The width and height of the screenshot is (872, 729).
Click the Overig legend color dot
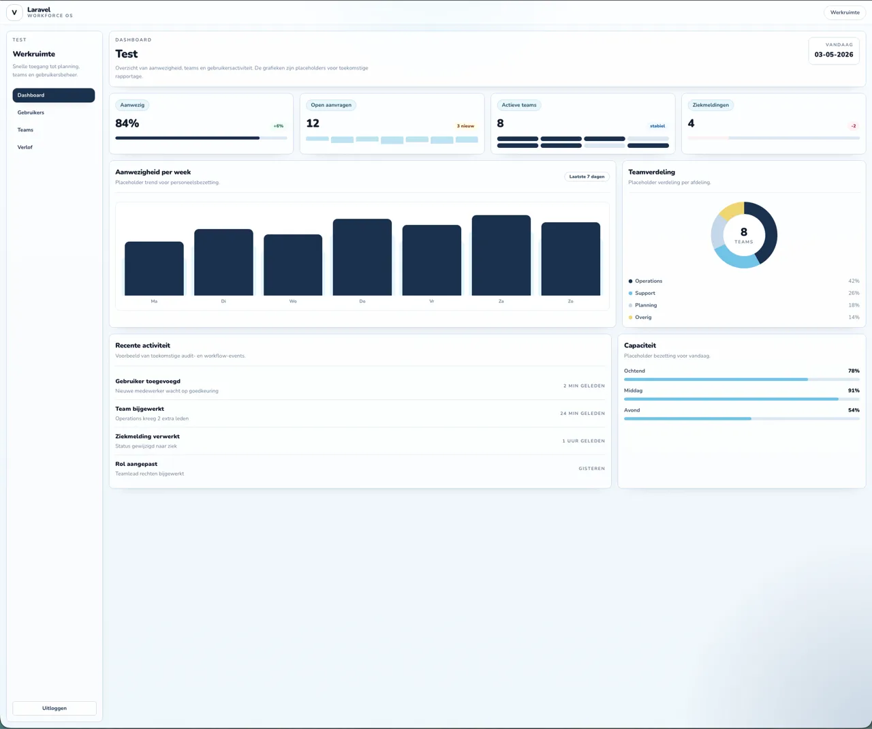coord(630,317)
